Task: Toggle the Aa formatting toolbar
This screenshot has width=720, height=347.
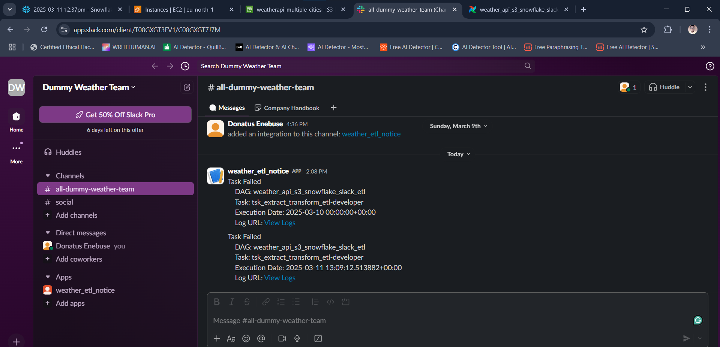Action: coord(231,339)
